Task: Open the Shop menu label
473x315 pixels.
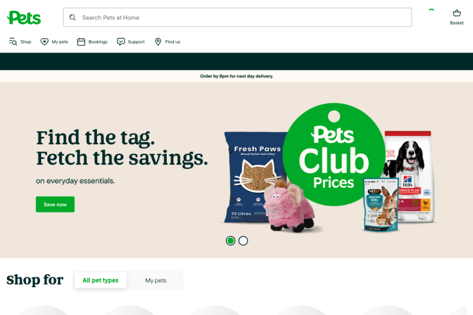Action: click(x=25, y=41)
